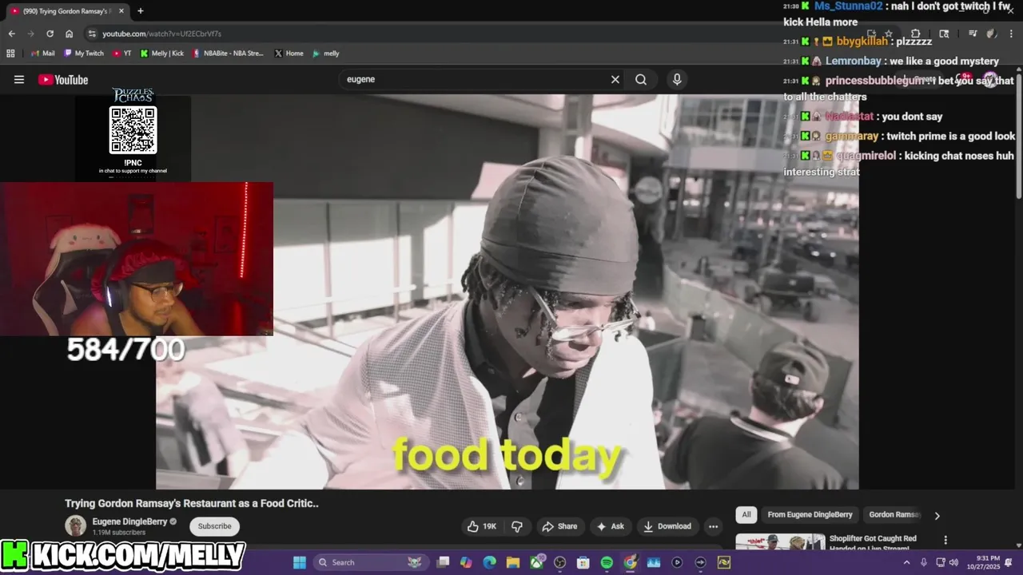Select the Trying Gordon Ramsay's browser tab
Screen dimensions: 1023x575
click(x=68, y=11)
